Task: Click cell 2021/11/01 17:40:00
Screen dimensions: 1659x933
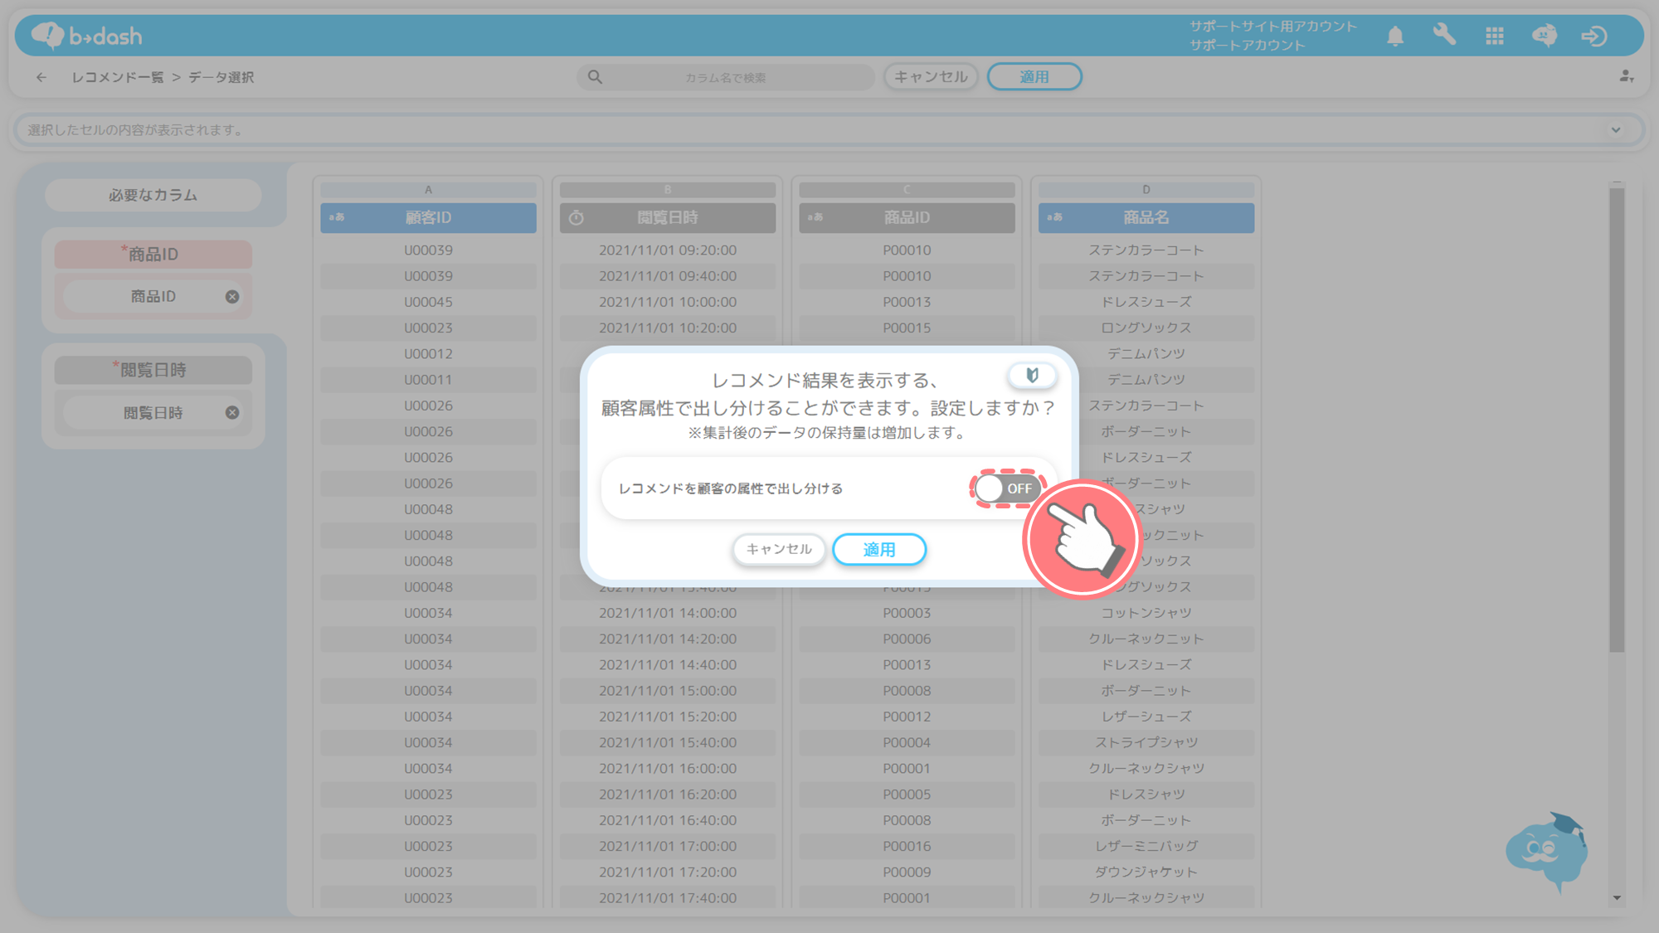Action: point(668,897)
